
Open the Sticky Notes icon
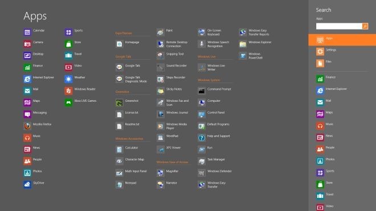coord(161,91)
